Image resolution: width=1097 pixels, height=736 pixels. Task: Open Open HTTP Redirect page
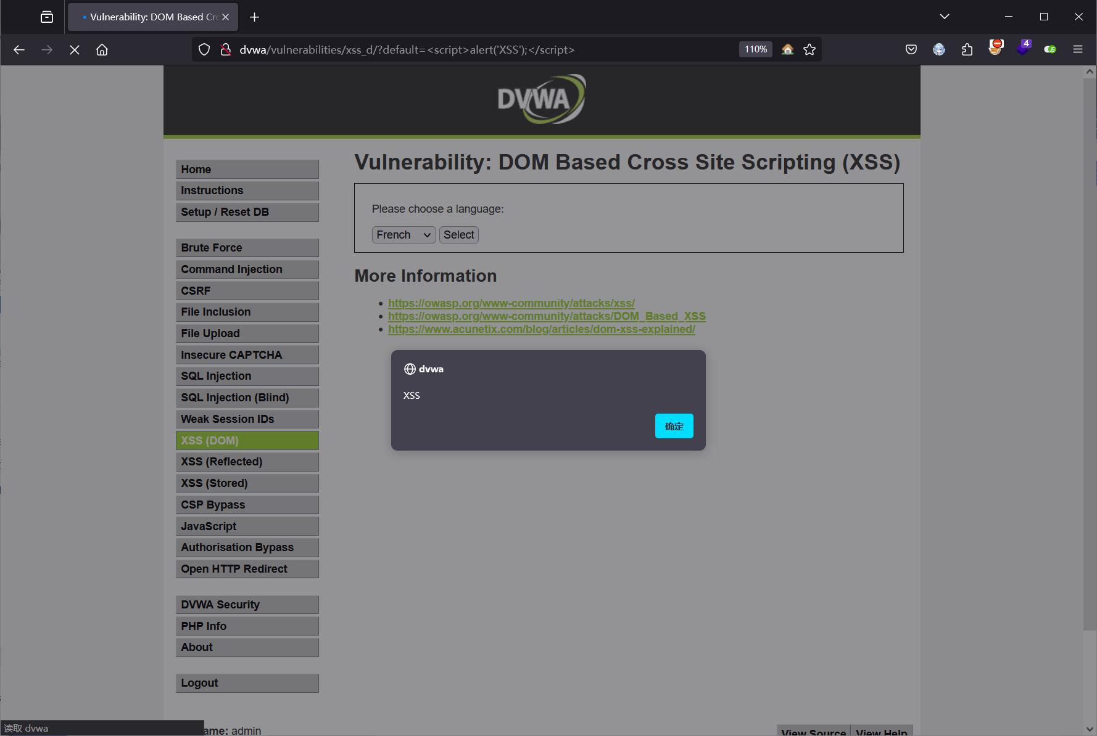coord(247,569)
